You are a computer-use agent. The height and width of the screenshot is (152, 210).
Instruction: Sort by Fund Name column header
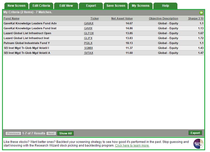[12, 18]
